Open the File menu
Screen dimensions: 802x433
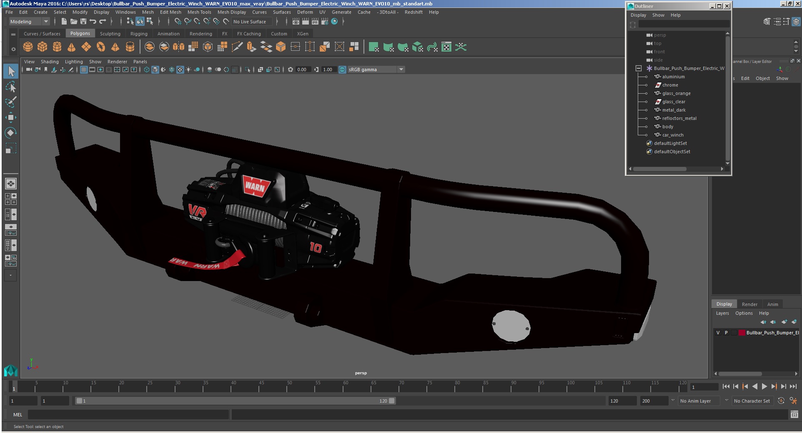tap(9, 12)
